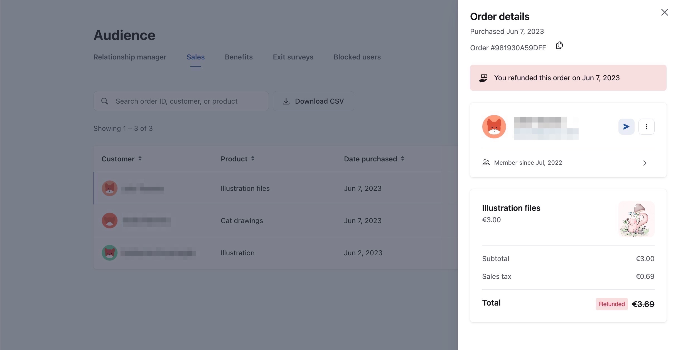Switch to the Benefits tab
The image size is (678, 350).
(x=239, y=57)
